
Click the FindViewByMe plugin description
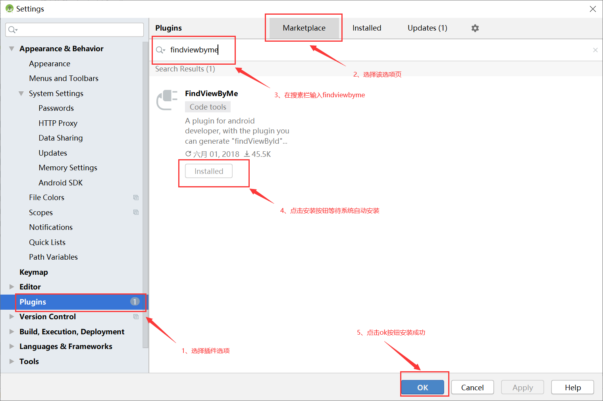(x=237, y=131)
